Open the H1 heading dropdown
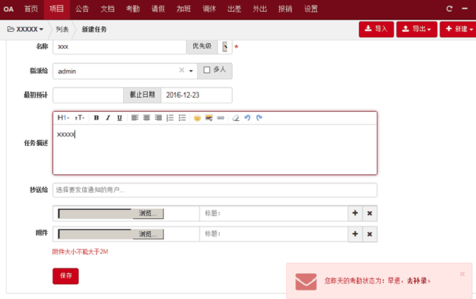Viewport: 476px width, 299px height. [63, 118]
